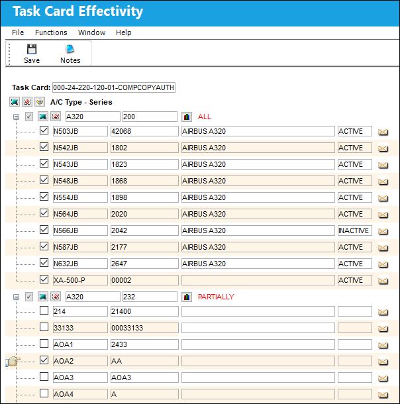The image size is (400, 404).
Task: Check the checkbox for AOA1
Action: pos(44,344)
